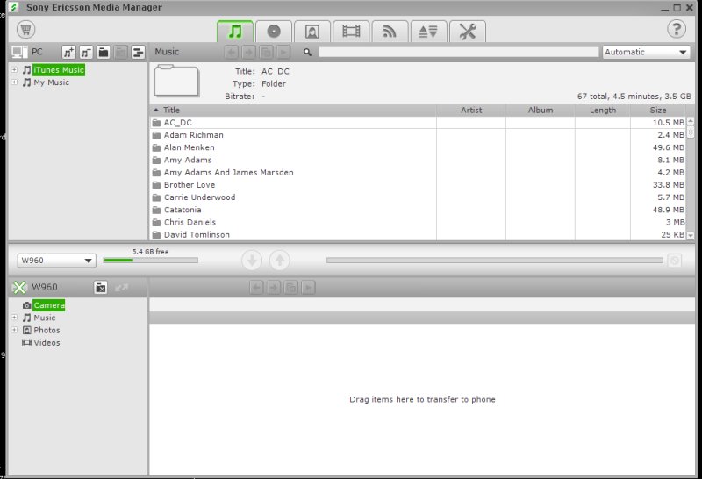
Task: Toggle the tree view layout icon
Action: [138, 53]
